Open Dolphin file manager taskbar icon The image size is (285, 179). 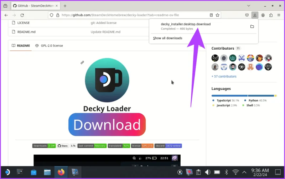pyautogui.click(x=47, y=172)
